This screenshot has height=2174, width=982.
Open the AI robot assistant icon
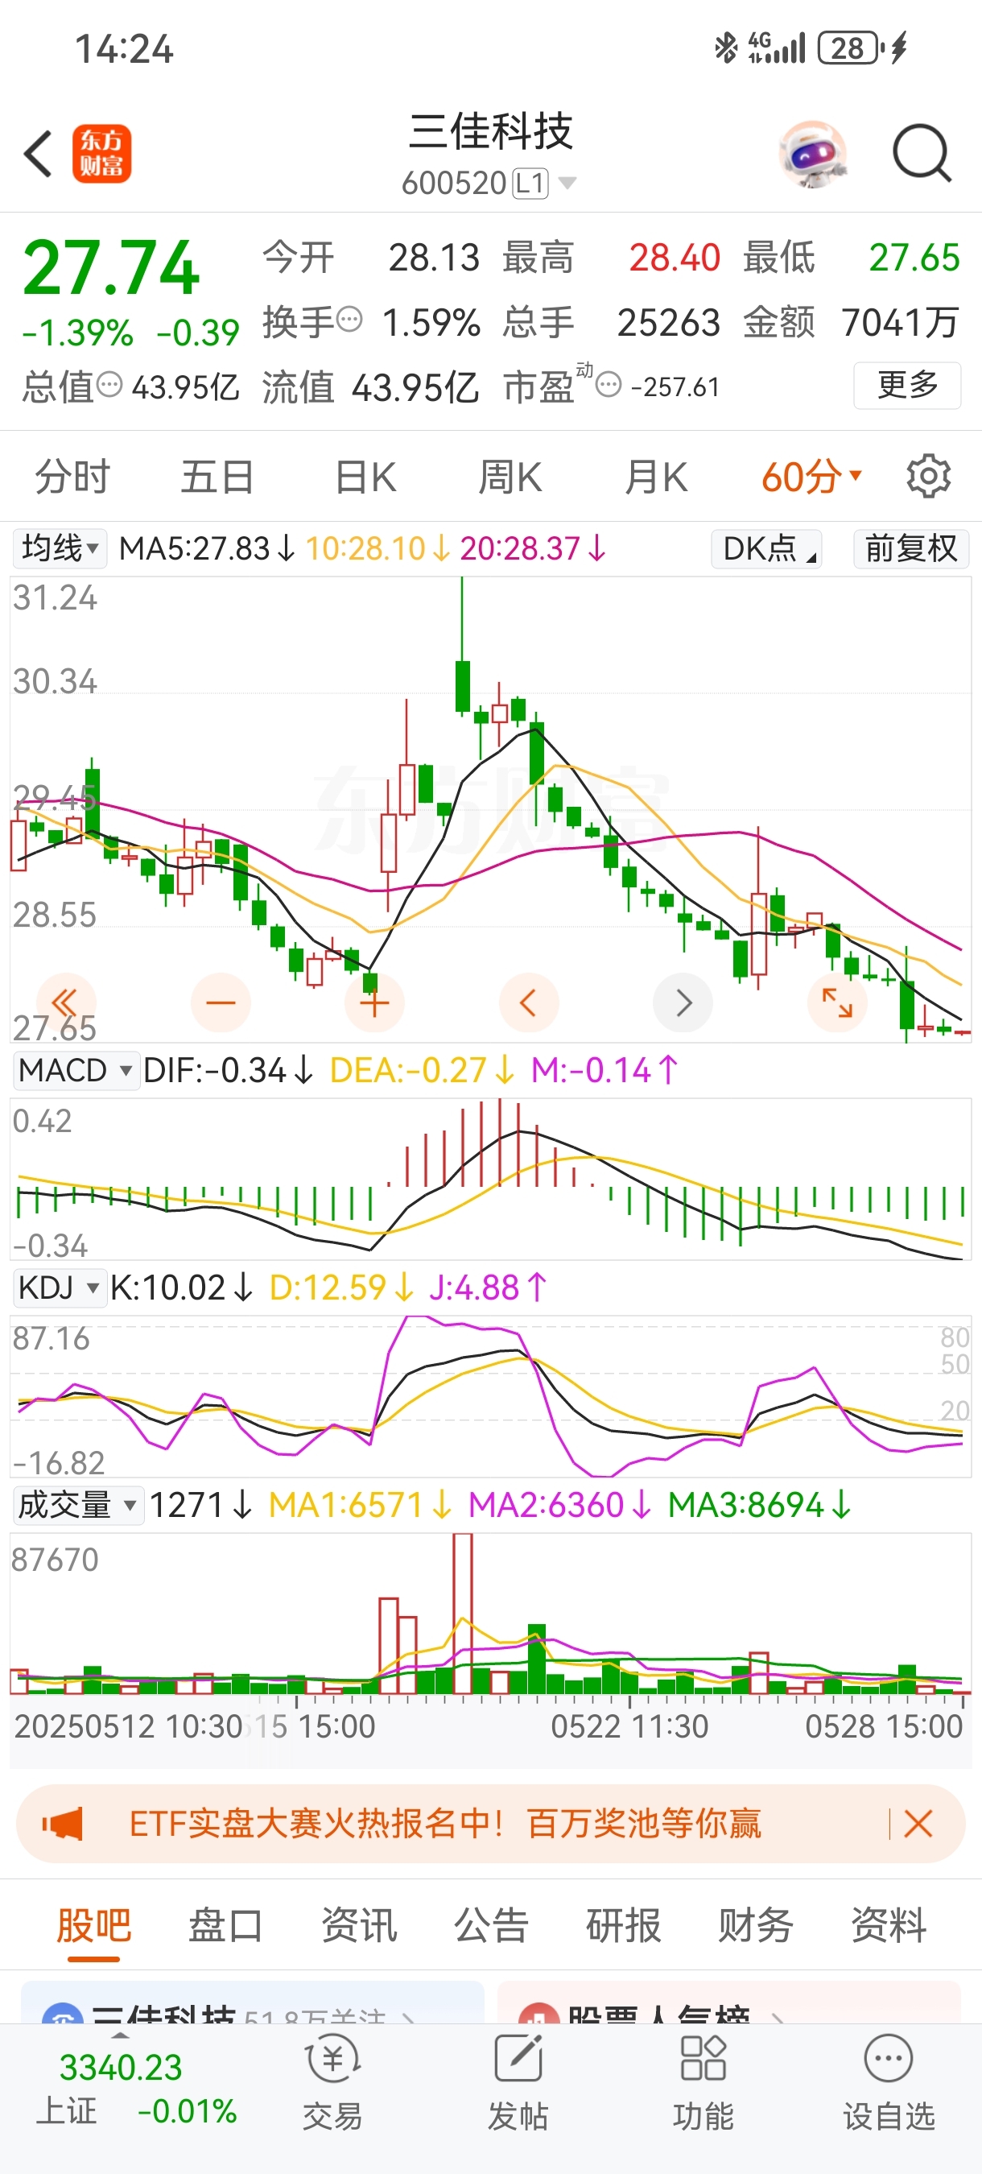[811, 154]
